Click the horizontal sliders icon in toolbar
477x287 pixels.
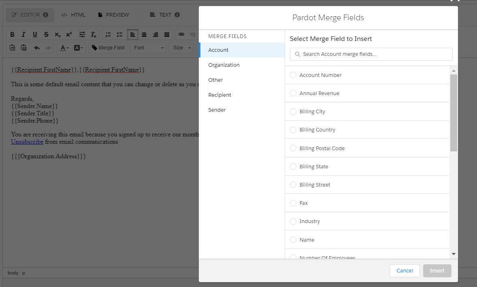pyautogui.click(x=82, y=35)
